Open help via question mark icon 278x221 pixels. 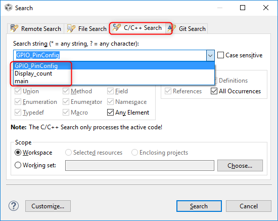14,206
